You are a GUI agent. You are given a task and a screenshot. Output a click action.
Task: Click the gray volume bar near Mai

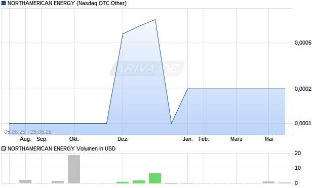coord(268,182)
